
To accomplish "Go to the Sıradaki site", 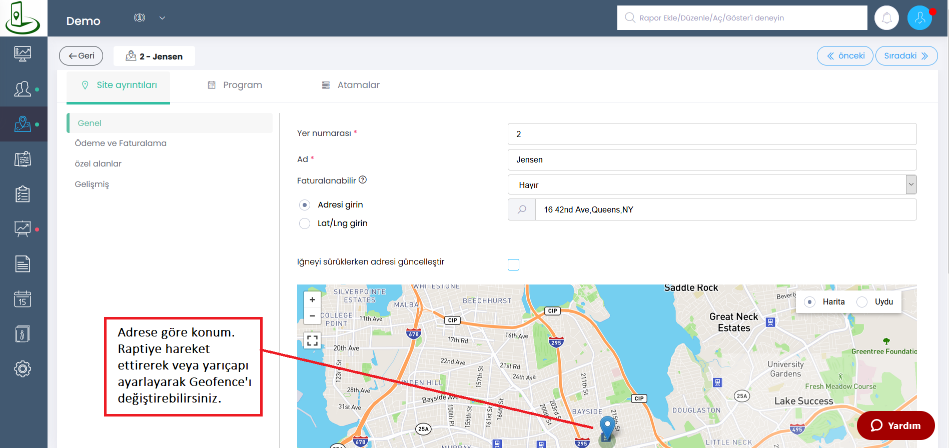I will coord(906,56).
